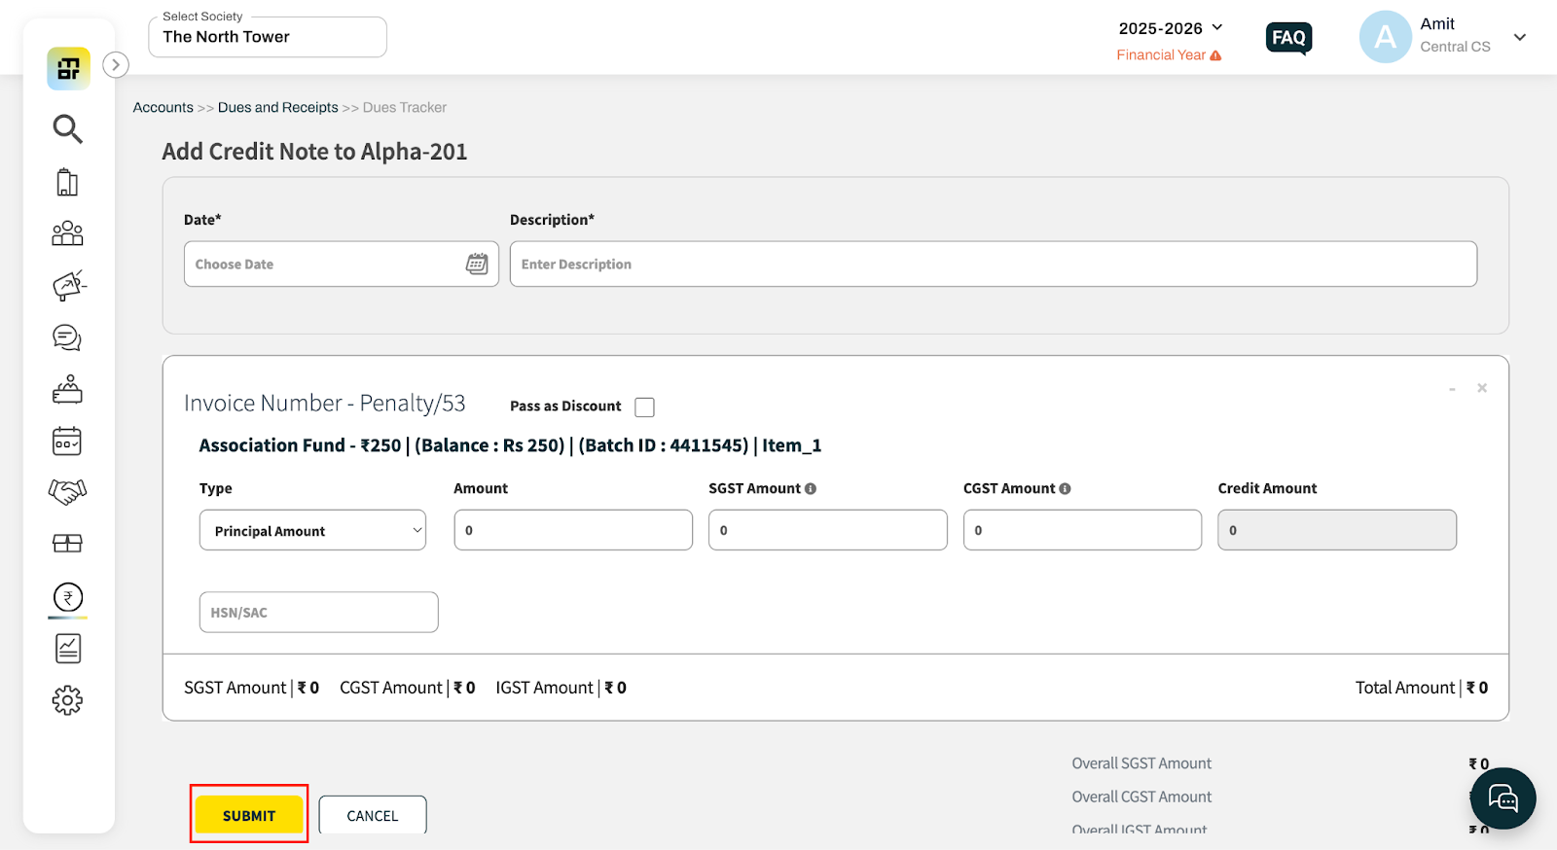
Task: Open the gift box sidebar icon
Action: [x=67, y=543]
